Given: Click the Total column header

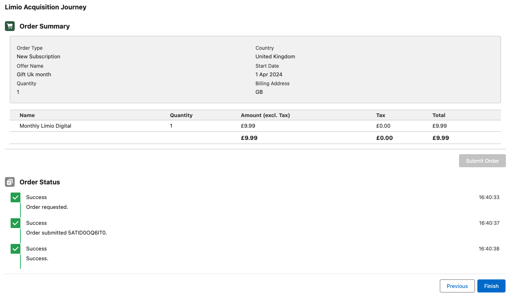Looking at the screenshot, I should [439, 115].
